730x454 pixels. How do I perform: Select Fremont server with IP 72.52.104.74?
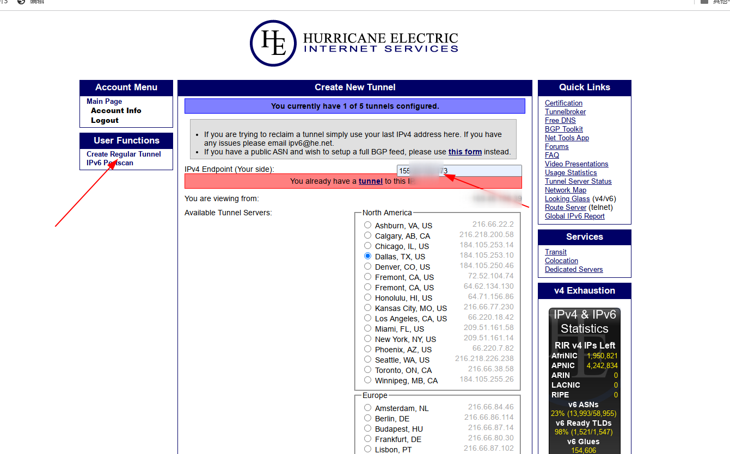tap(368, 277)
